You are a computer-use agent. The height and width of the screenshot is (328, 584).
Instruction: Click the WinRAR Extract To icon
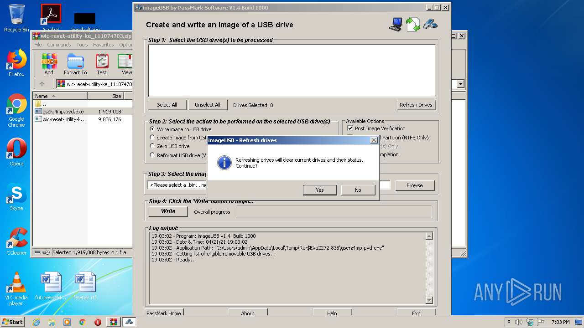tap(75, 64)
